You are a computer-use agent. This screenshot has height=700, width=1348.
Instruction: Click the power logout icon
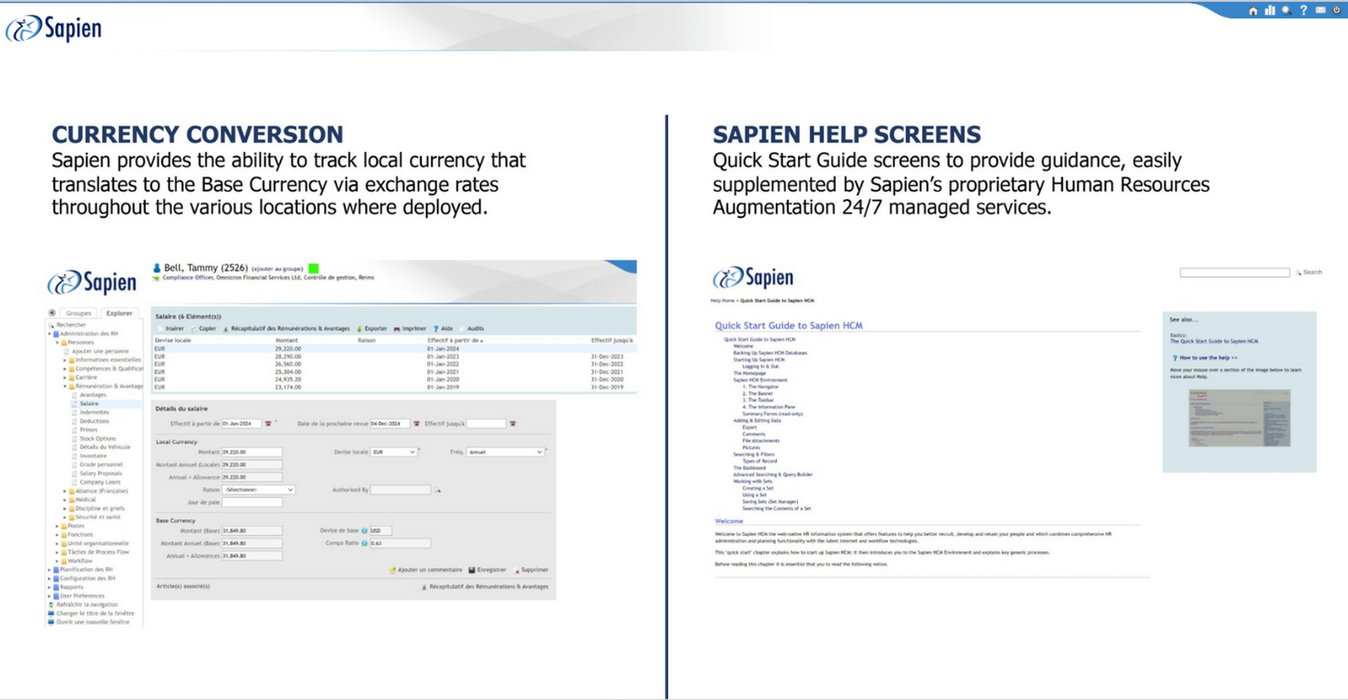click(1337, 11)
